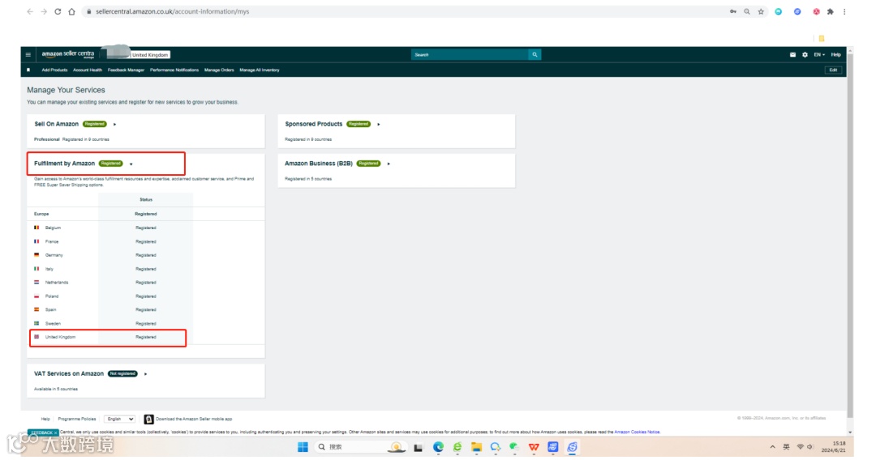The width and height of the screenshot is (876, 460).
Task: Open Add Products in navigation bar
Action: click(54, 70)
